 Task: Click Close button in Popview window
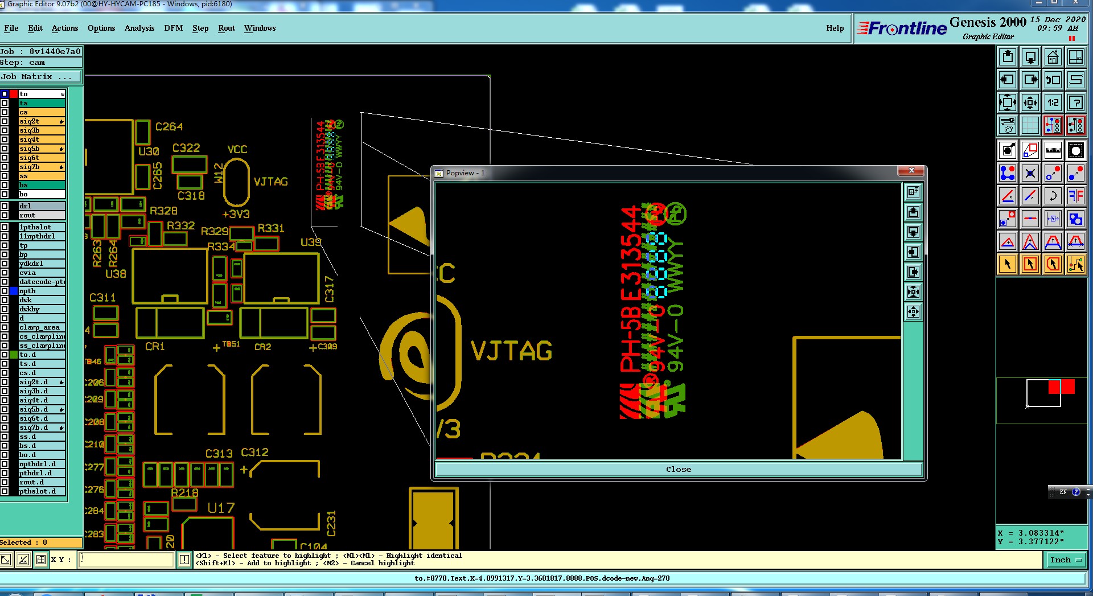point(679,470)
